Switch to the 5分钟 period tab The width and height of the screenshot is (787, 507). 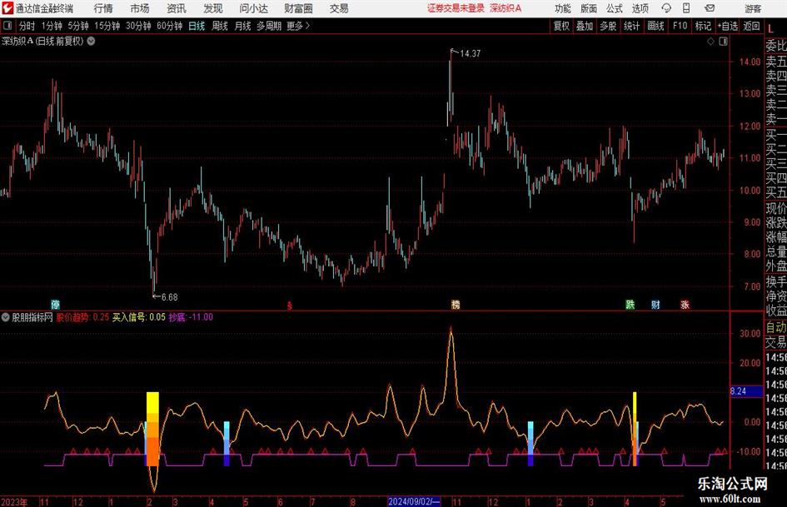click(x=77, y=26)
